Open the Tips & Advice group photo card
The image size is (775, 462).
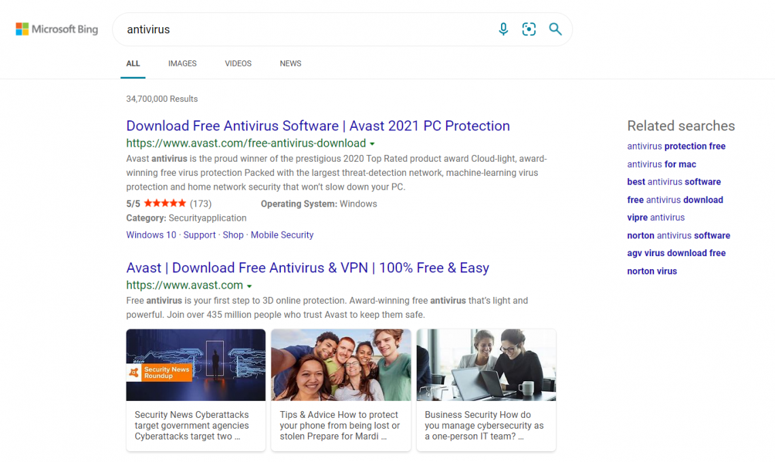pos(341,366)
